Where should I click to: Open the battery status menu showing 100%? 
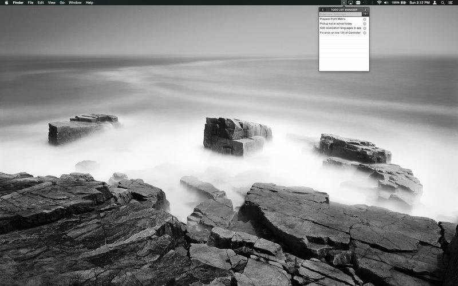click(x=399, y=3)
